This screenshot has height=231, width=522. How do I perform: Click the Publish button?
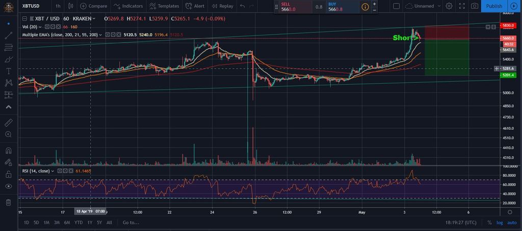(494, 6)
